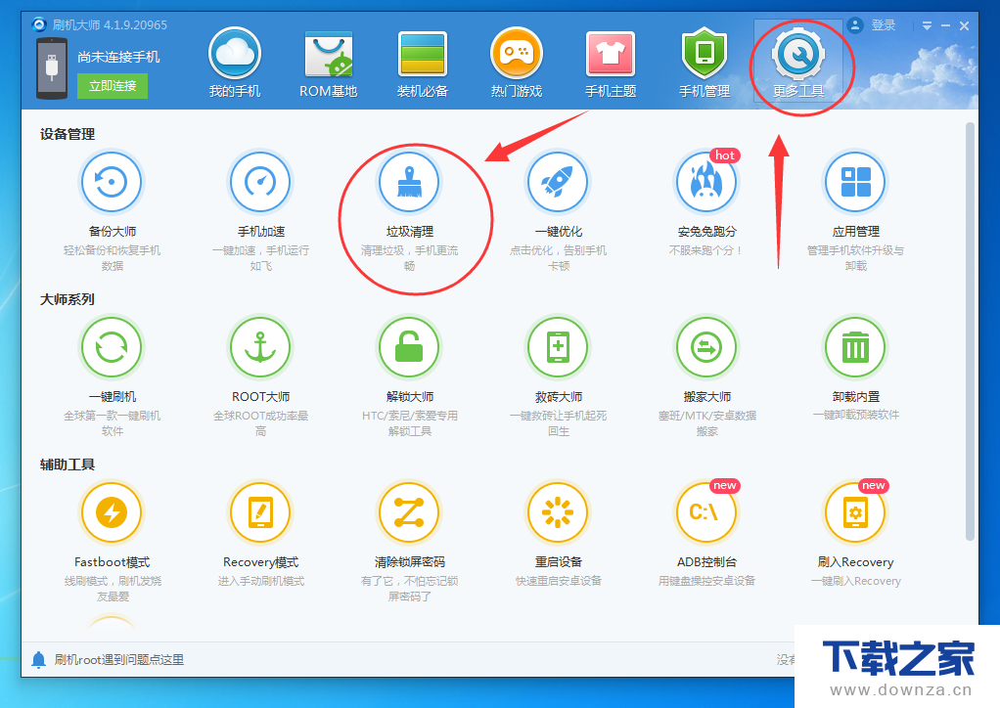
Task: Switch to 我的手机 tab
Action: [x=235, y=64]
